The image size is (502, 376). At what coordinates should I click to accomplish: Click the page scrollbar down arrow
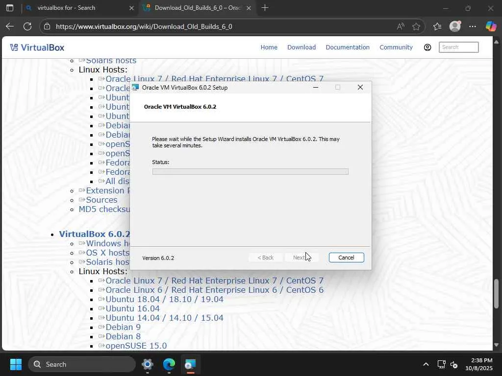[x=496, y=345]
